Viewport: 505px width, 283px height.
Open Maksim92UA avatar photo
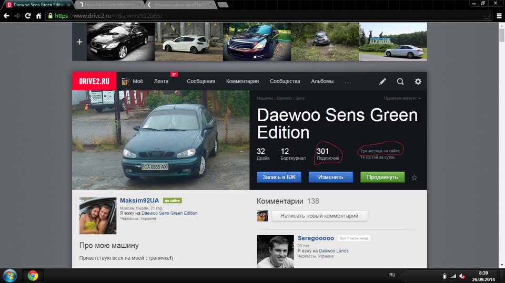point(98,216)
